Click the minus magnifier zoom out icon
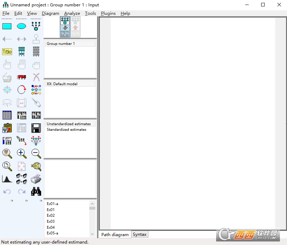This screenshot has height=245, width=287. [x=36, y=153]
